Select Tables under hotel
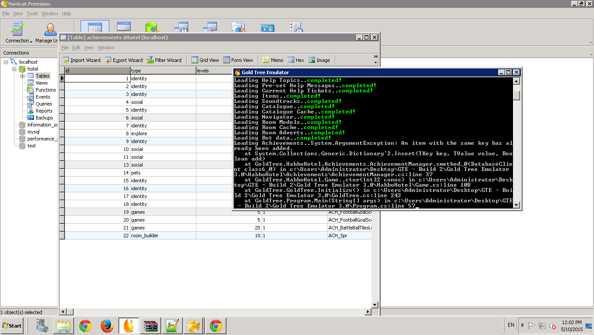 [43, 76]
